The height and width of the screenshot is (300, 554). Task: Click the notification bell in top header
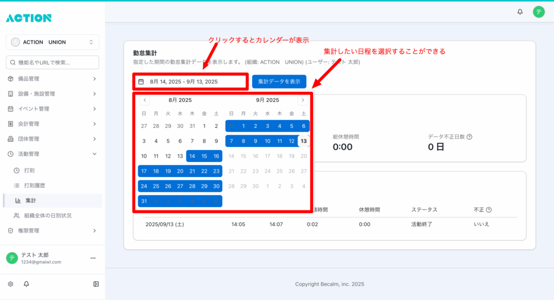pyautogui.click(x=520, y=11)
